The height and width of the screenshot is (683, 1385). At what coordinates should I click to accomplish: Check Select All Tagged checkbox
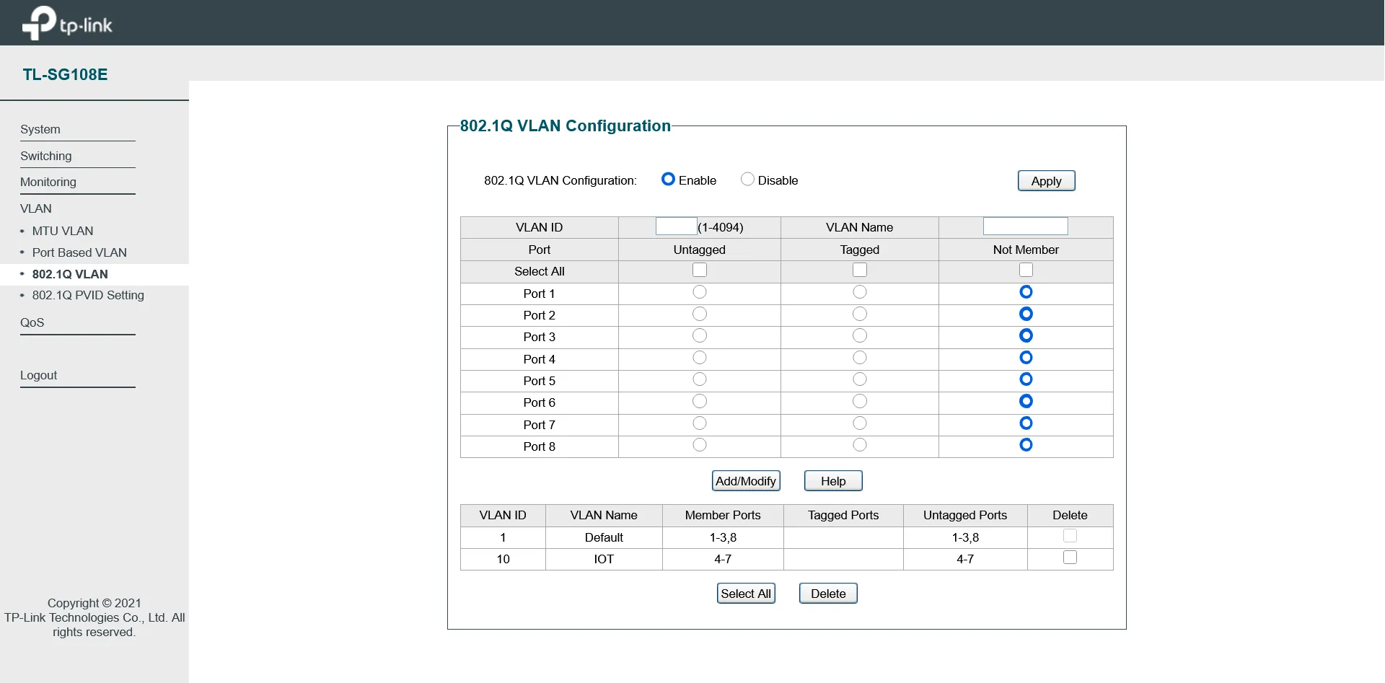860,270
